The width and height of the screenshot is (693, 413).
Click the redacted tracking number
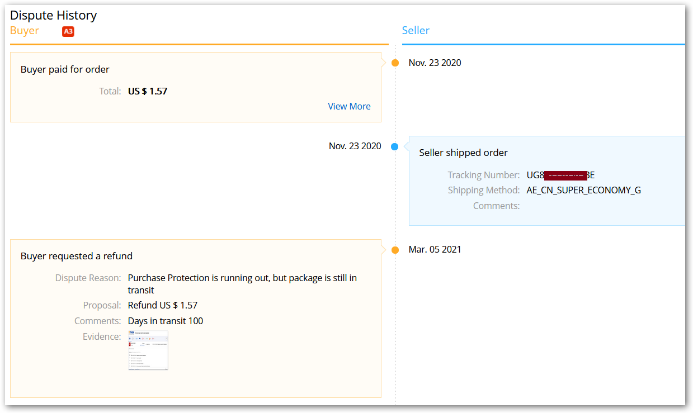coord(560,175)
